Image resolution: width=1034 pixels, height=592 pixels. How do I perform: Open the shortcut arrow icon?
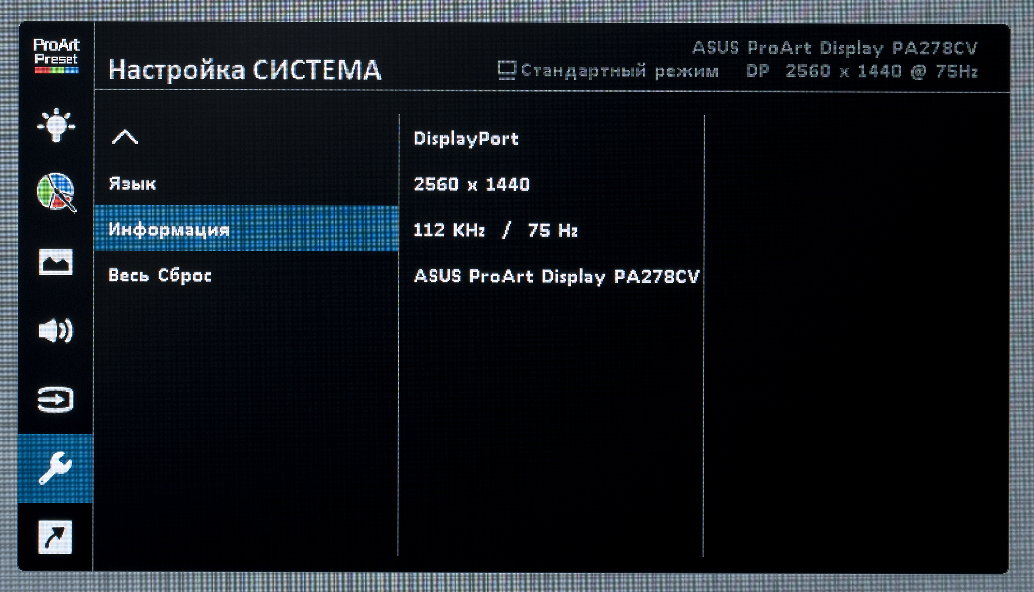point(56,537)
